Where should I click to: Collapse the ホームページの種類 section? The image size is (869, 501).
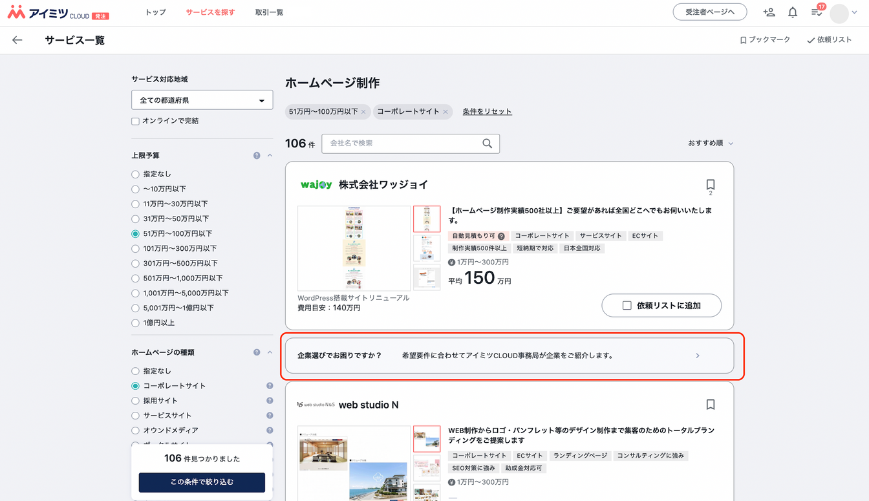pos(270,352)
